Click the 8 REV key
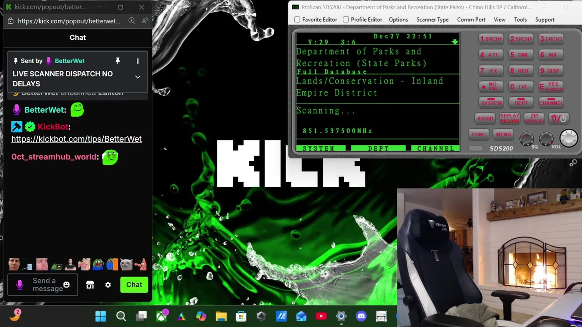The height and width of the screenshot is (327, 582). pyautogui.click(x=521, y=71)
